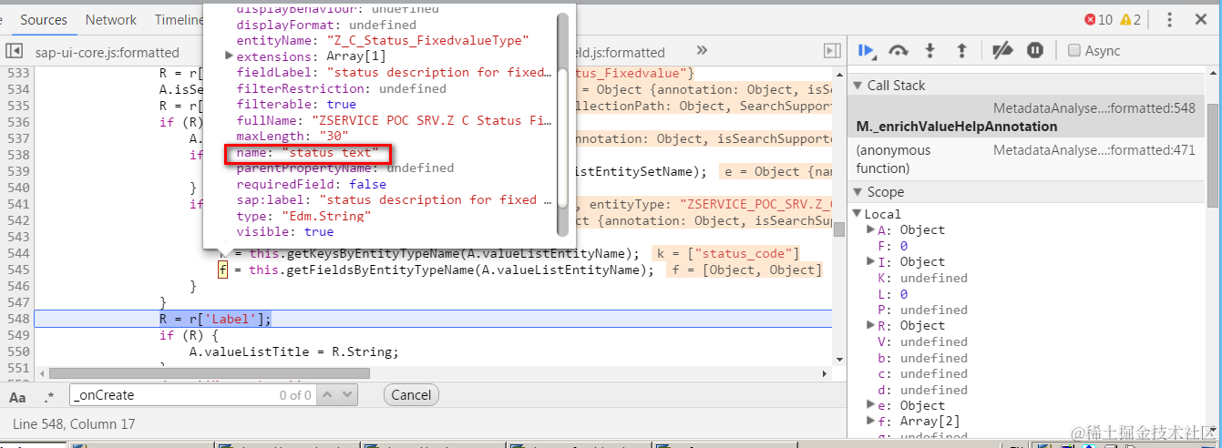
Task: Click the step out of function icon
Action: (961, 51)
